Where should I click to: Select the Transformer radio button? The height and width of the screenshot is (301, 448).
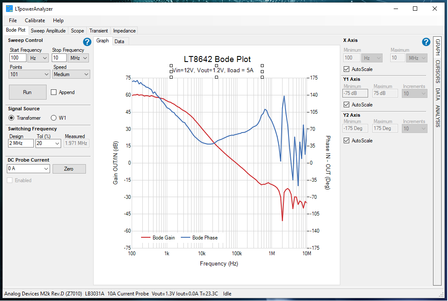[x=12, y=118]
